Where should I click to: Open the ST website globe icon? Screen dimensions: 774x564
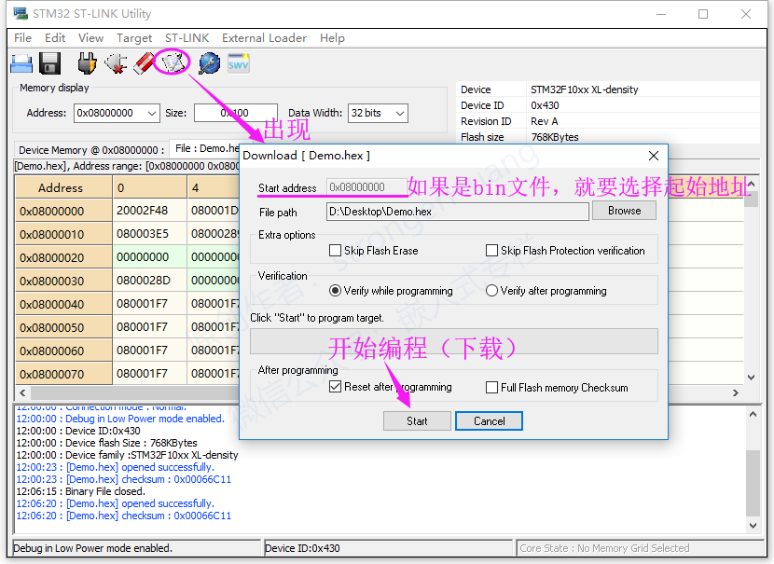pos(209,63)
